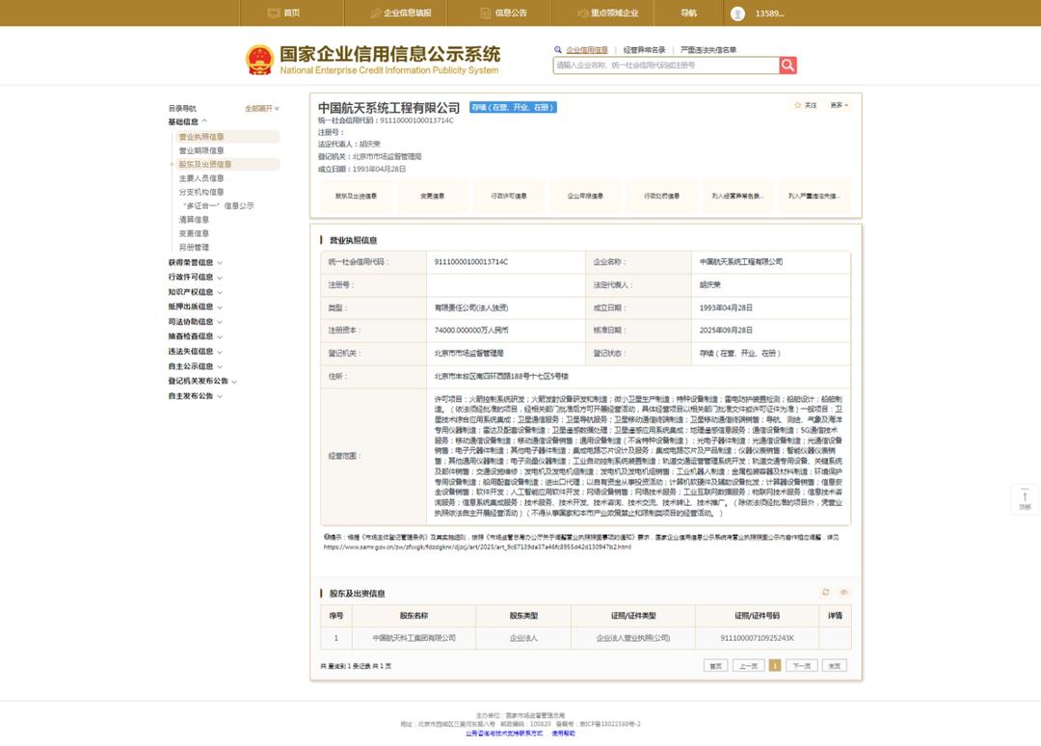Screen dimensions: 1041x746
Task: Click the back-to-top arrow on right edge
Action: [1025, 498]
